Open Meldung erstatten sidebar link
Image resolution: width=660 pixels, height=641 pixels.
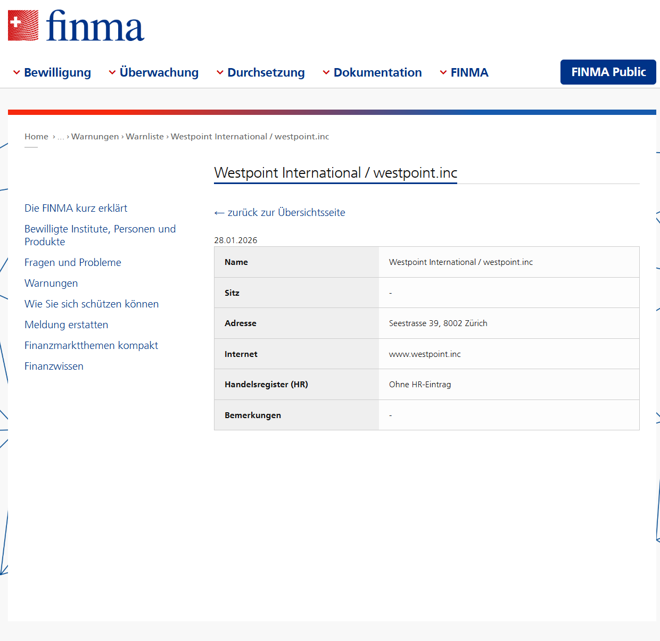tap(67, 324)
